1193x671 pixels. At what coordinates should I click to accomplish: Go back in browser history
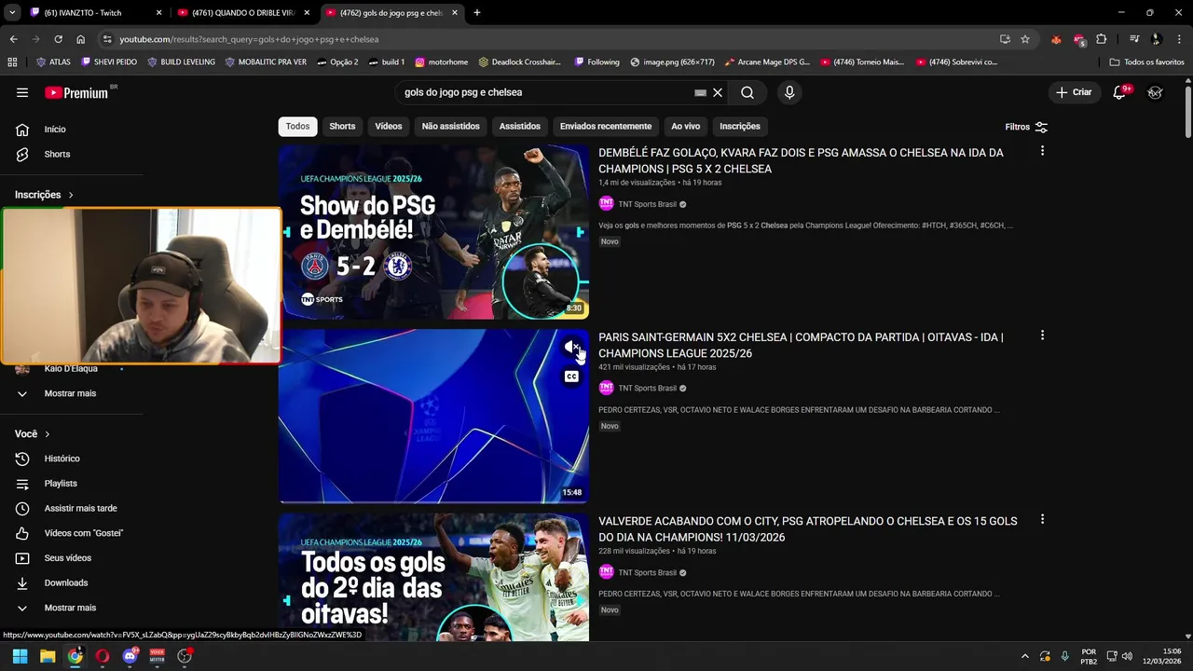coord(13,39)
